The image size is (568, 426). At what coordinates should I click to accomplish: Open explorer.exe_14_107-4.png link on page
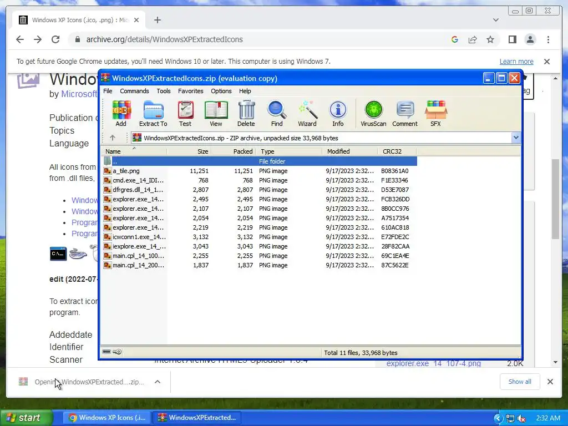point(434,363)
